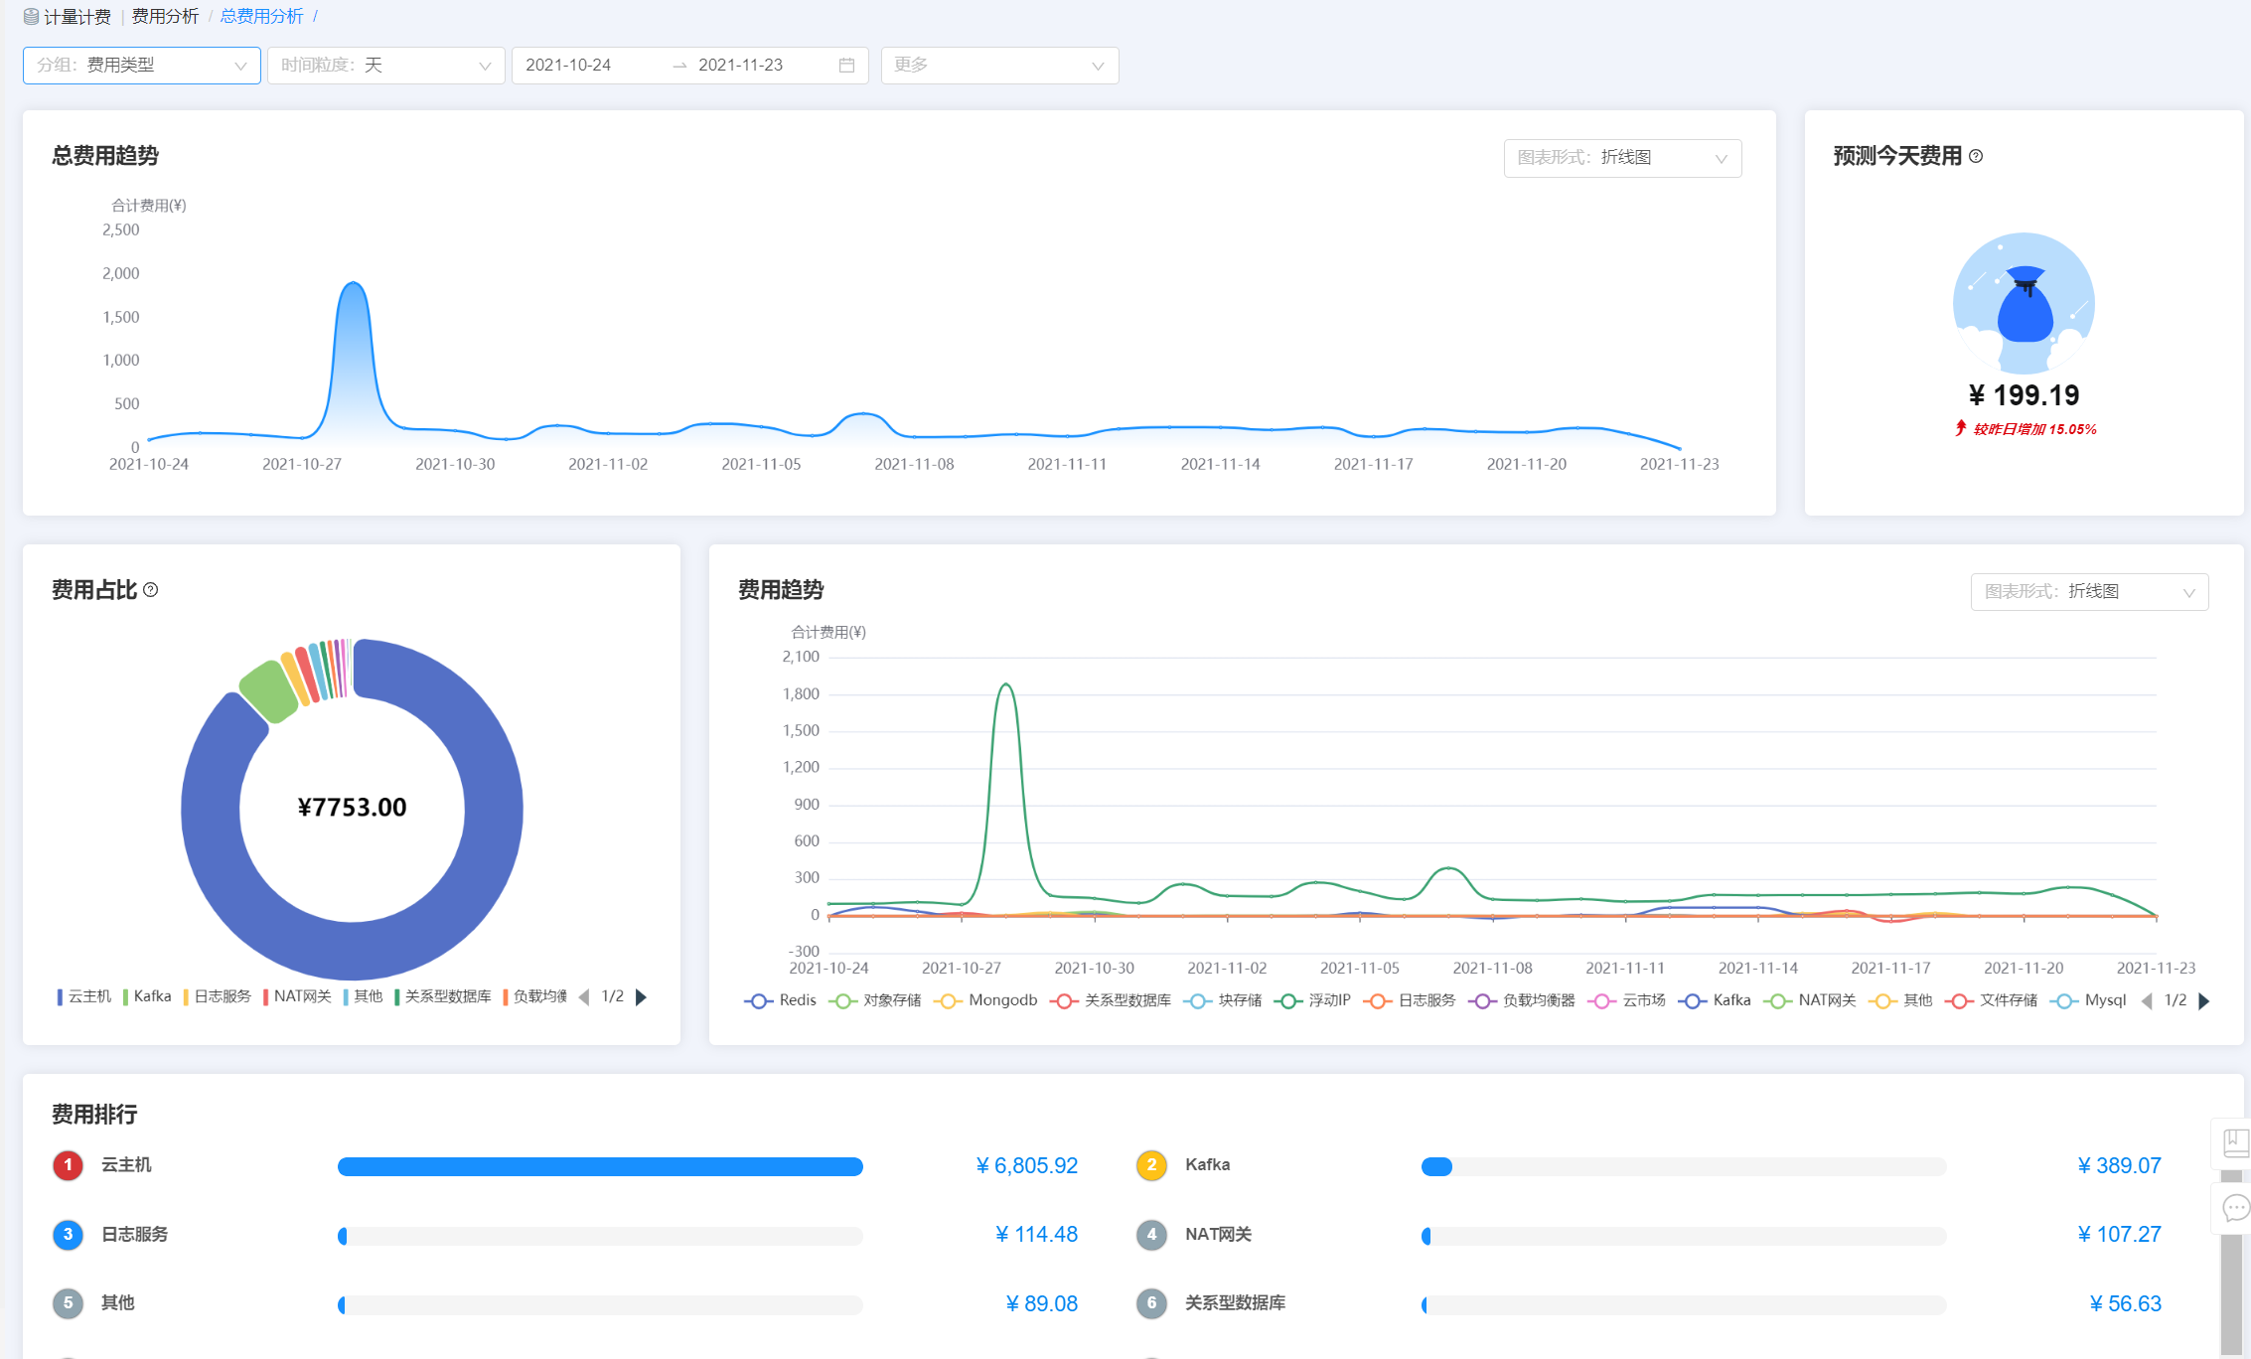Viewport: 2251px width, 1359px height.
Task: Toggle 云主机 slice in donut legend
Action: pyautogui.click(x=84, y=996)
